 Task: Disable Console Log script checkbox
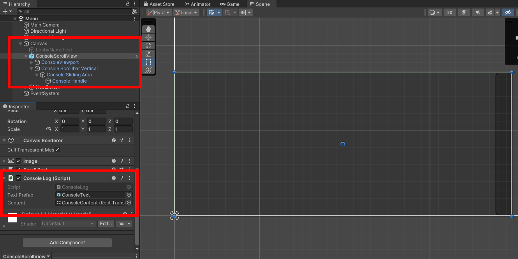[x=18, y=178]
